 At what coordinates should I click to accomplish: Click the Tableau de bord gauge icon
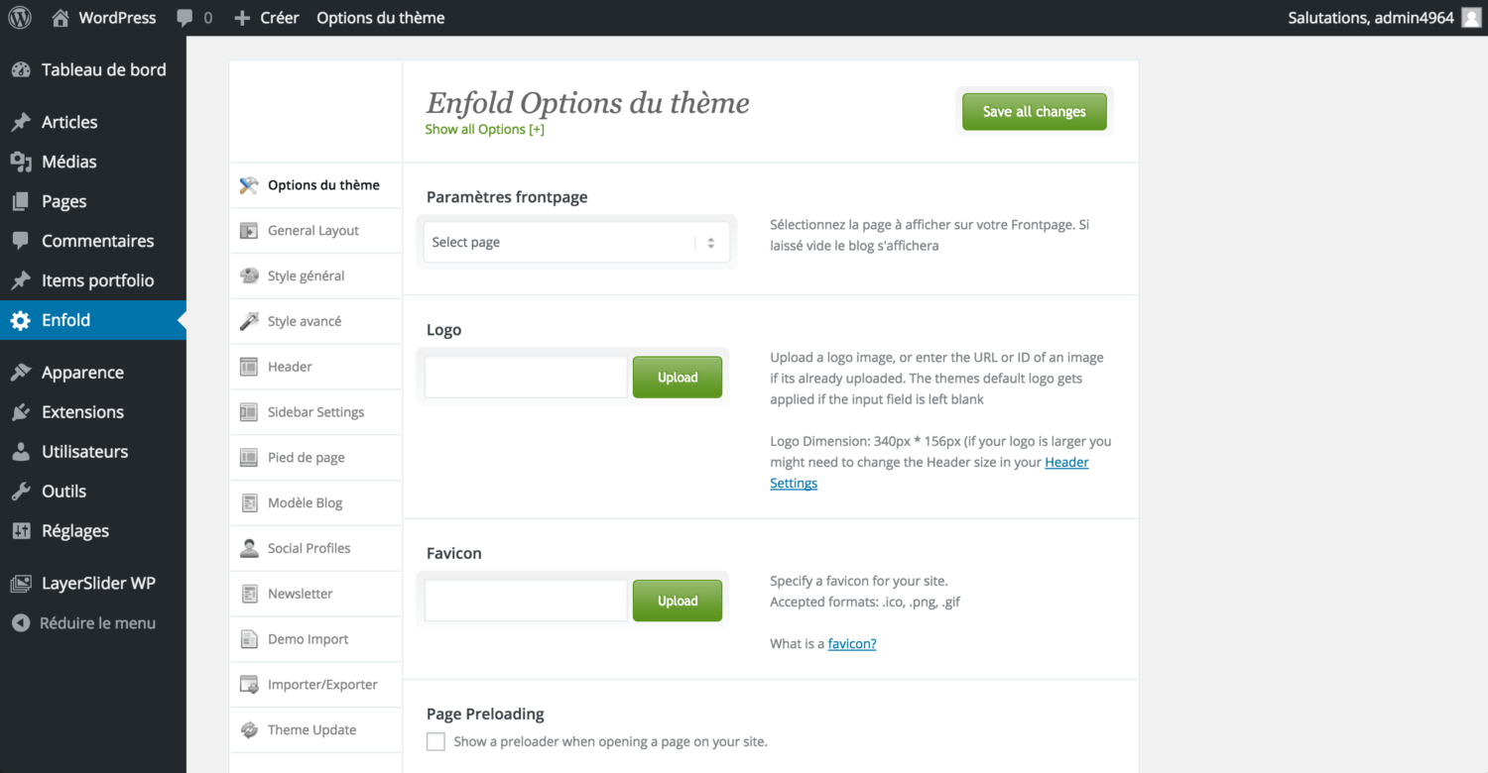21,70
